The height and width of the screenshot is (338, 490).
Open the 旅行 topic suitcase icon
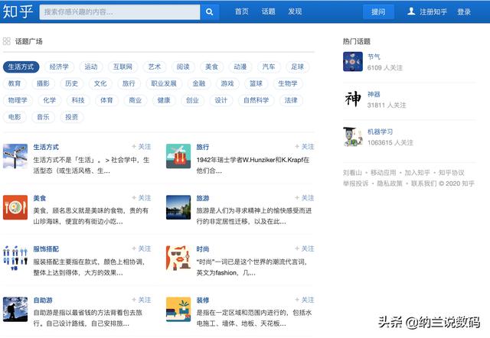(178, 156)
